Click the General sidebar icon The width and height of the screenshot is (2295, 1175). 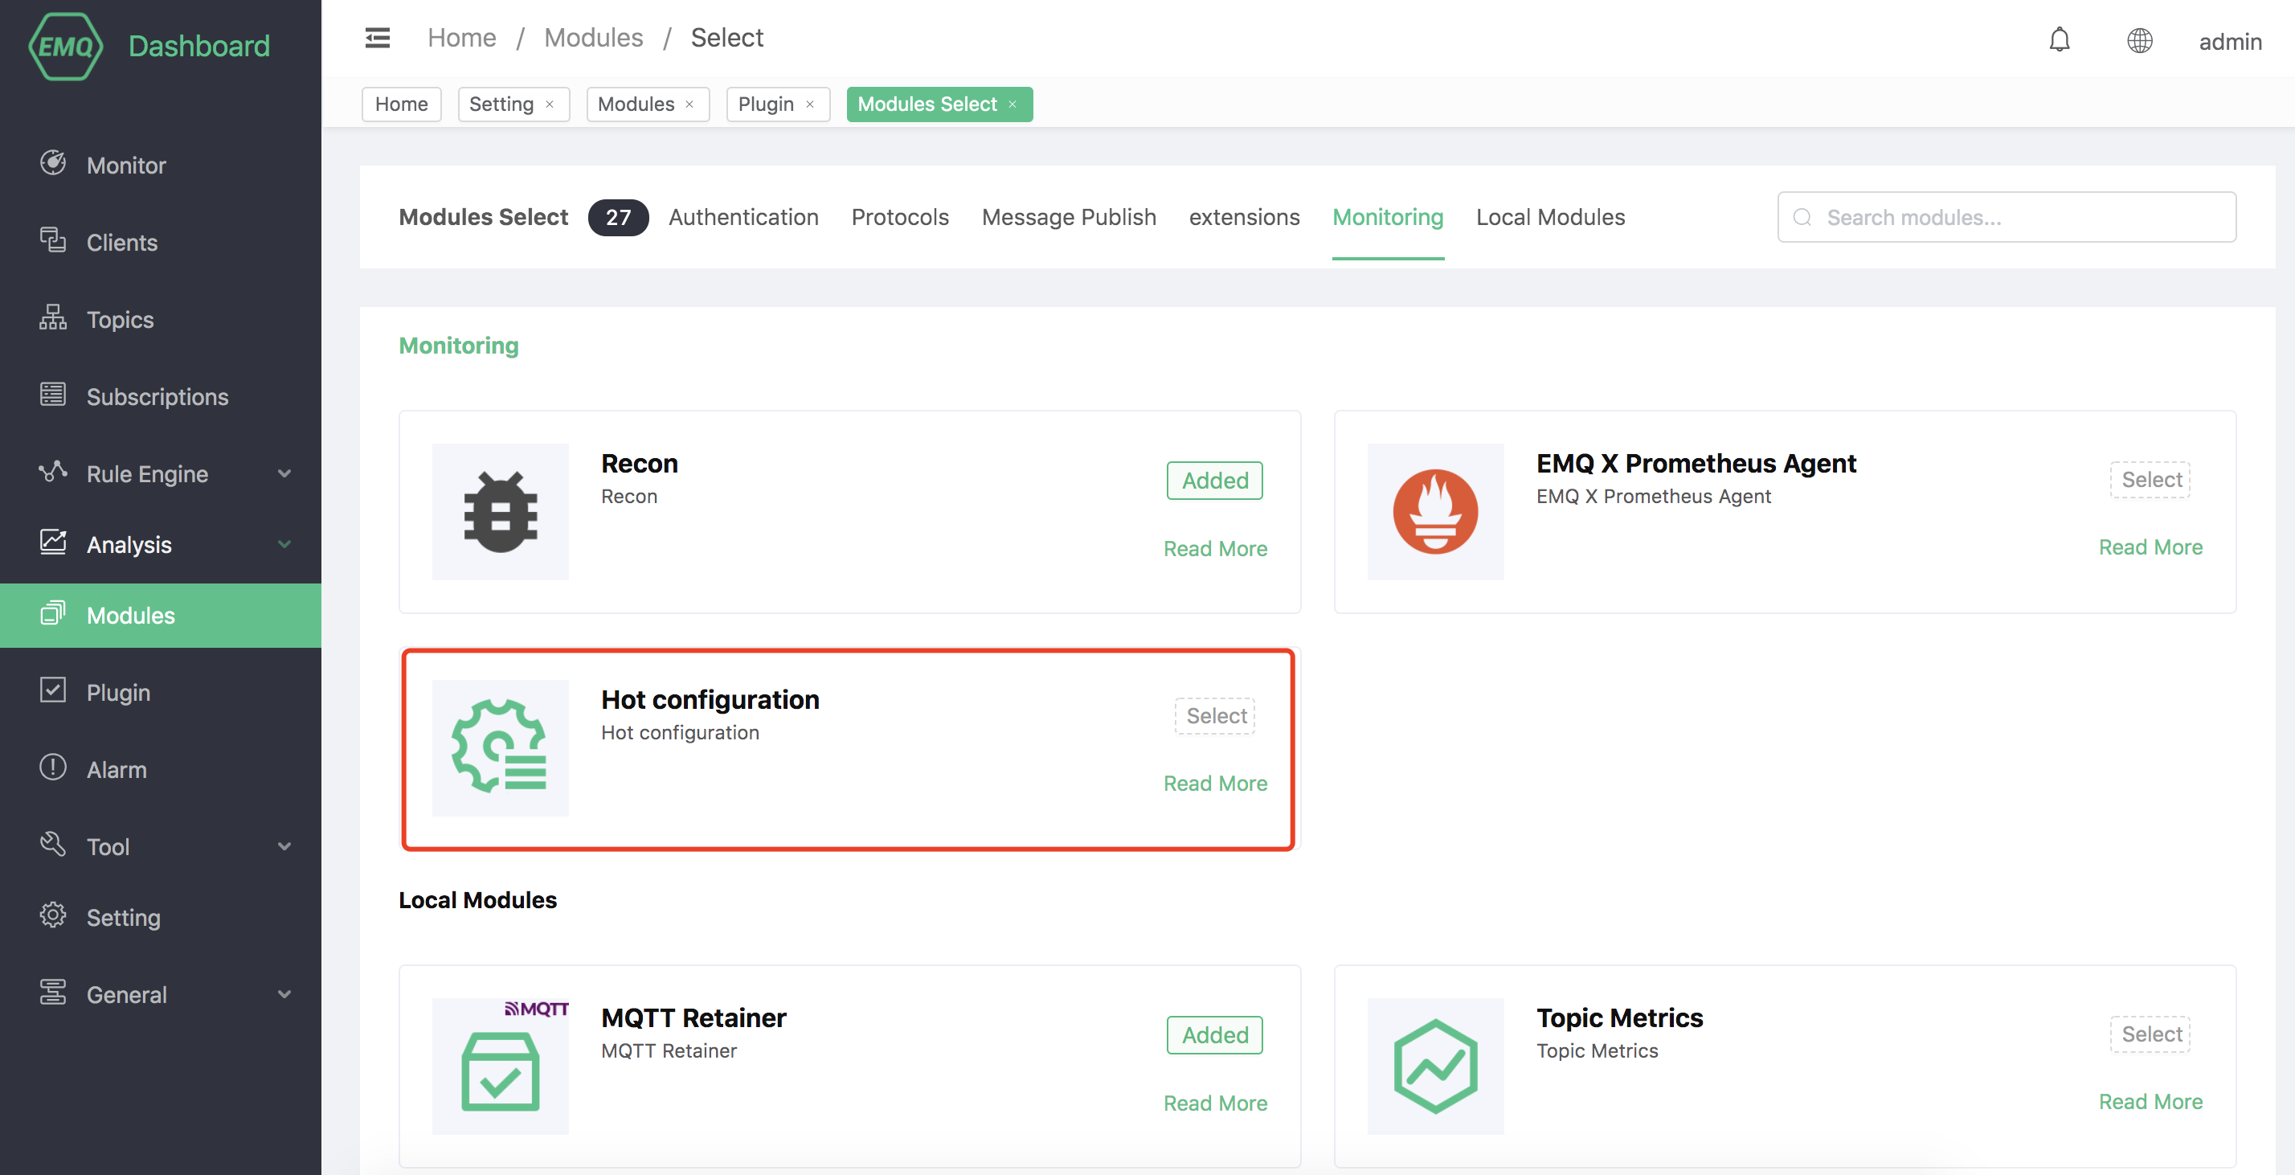[x=52, y=993]
